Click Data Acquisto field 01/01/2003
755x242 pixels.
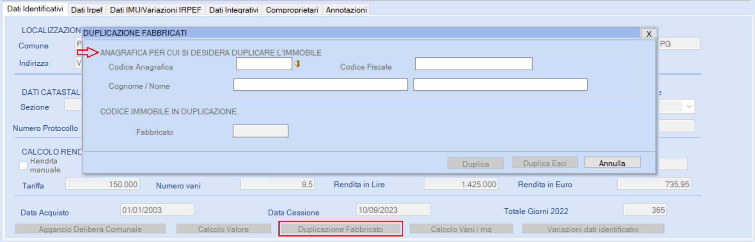pyautogui.click(x=157, y=210)
